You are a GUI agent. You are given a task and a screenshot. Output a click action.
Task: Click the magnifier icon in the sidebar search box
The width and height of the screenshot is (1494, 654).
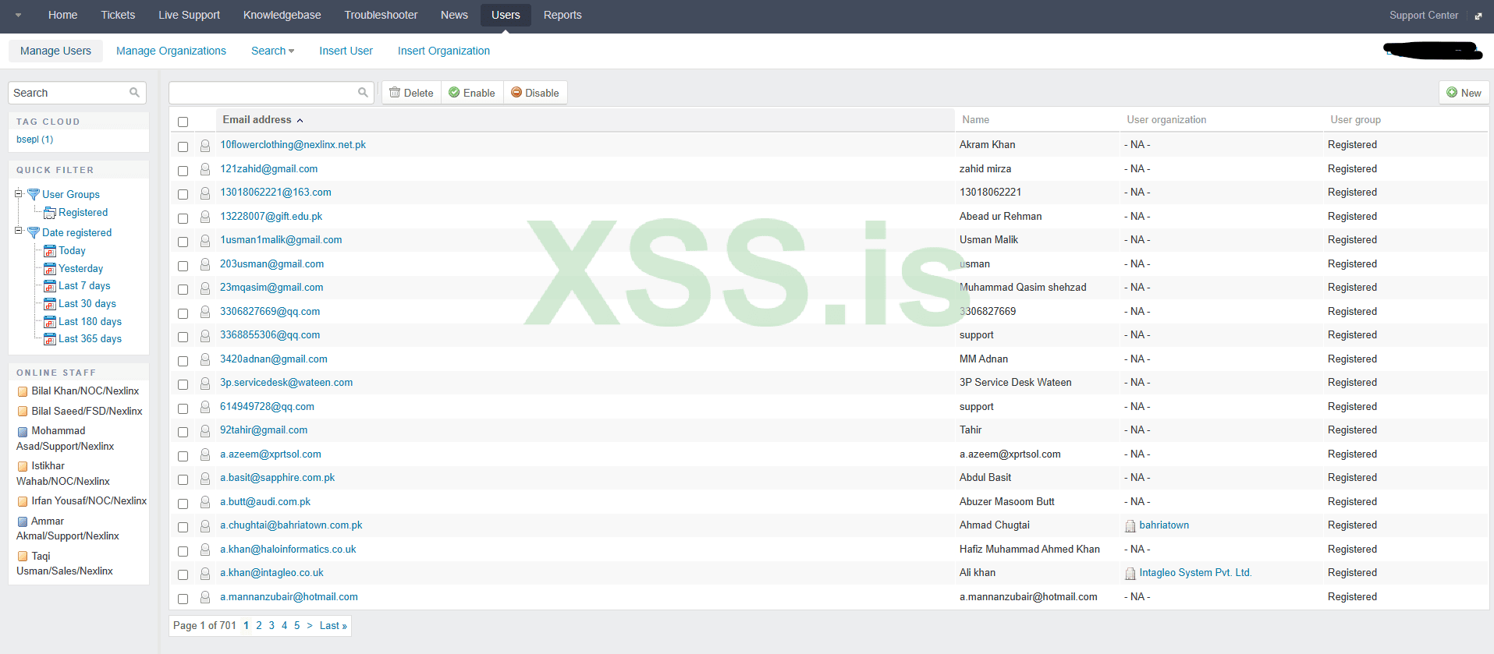pos(134,93)
